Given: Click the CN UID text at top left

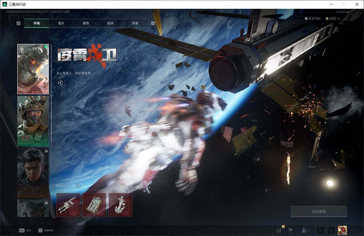Looking at the screenshot, I should pyautogui.click(x=38, y=12).
